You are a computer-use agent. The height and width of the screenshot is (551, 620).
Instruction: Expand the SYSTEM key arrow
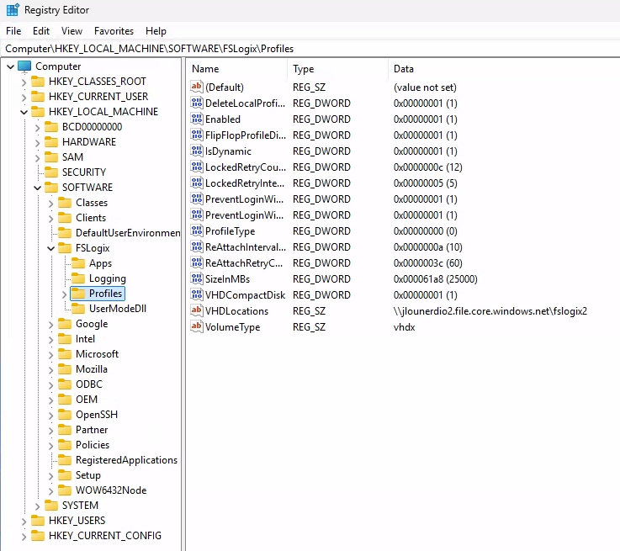(37, 506)
